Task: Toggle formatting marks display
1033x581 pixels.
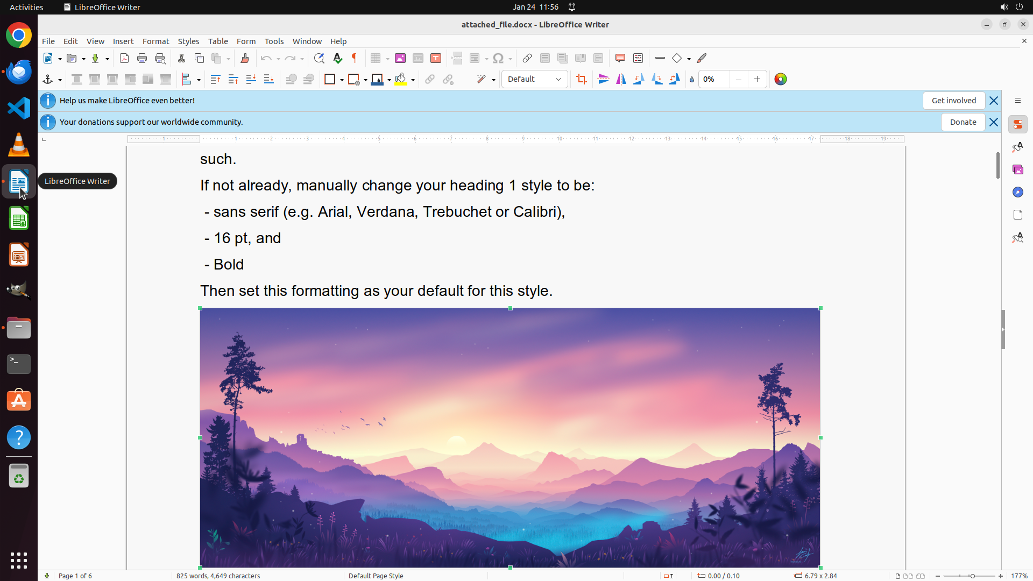Action: [355, 59]
